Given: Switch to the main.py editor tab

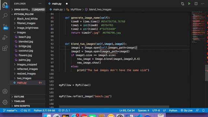Looking at the screenshot, I should 57,4.
